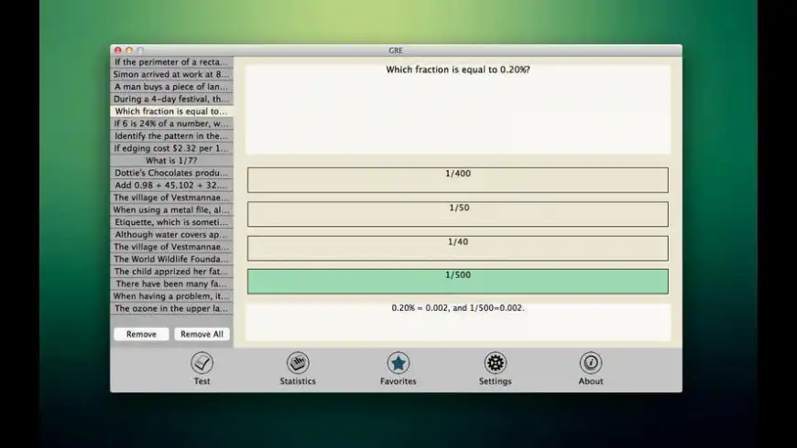The height and width of the screenshot is (448, 797).
Task: Select 'Which fraction is equal to...' list row
Action: (172, 112)
